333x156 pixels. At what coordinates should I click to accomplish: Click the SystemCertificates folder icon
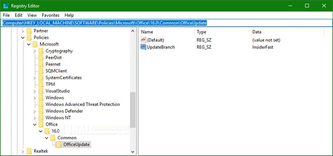coord(41,78)
